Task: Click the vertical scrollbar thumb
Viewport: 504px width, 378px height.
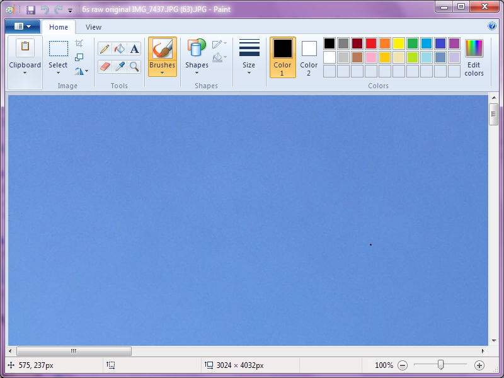Action: [493, 114]
